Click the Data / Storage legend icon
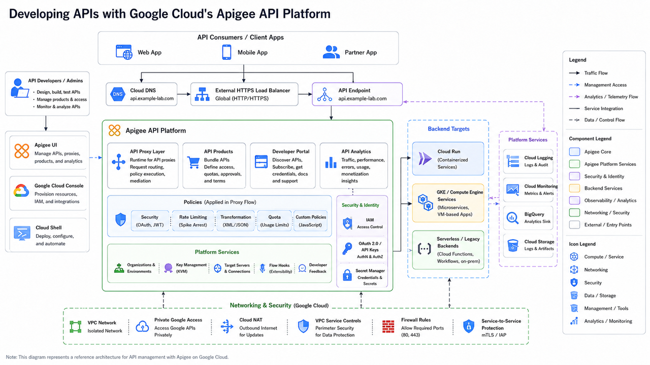Viewport: 650px width, 365px height. [x=574, y=295]
